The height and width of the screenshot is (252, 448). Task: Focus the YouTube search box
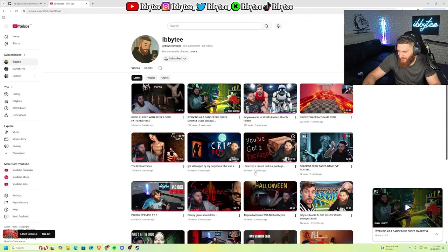[214, 26]
